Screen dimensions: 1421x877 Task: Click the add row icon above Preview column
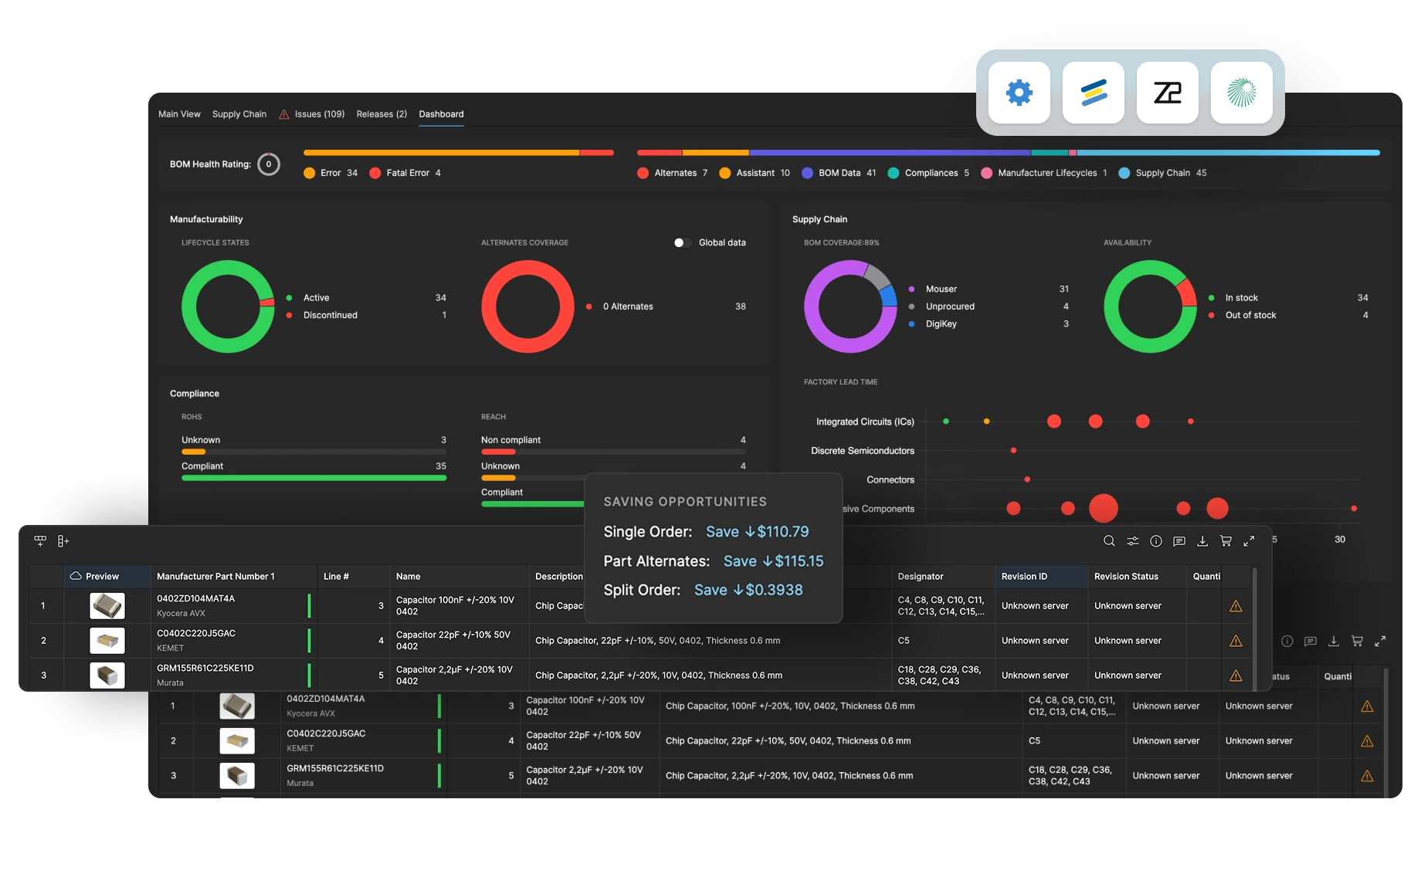point(40,541)
